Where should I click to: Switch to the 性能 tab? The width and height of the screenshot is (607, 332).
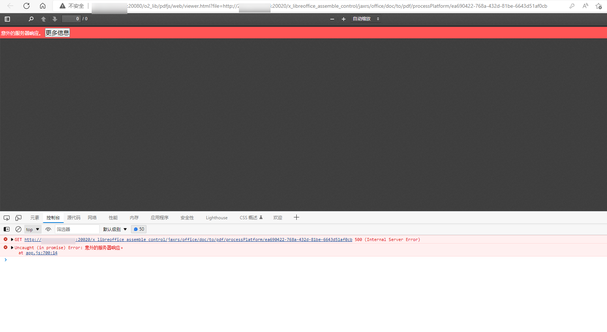coord(113,218)
